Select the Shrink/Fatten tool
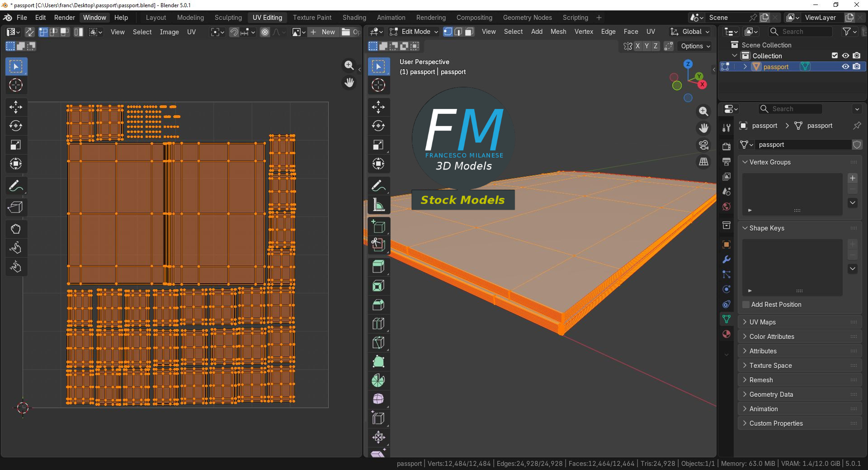The height and width of the screenshot is (470, 868). (379, 437)
